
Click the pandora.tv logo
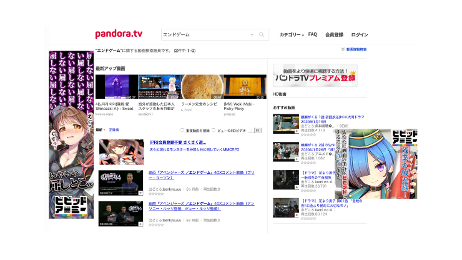click(119, 34)
